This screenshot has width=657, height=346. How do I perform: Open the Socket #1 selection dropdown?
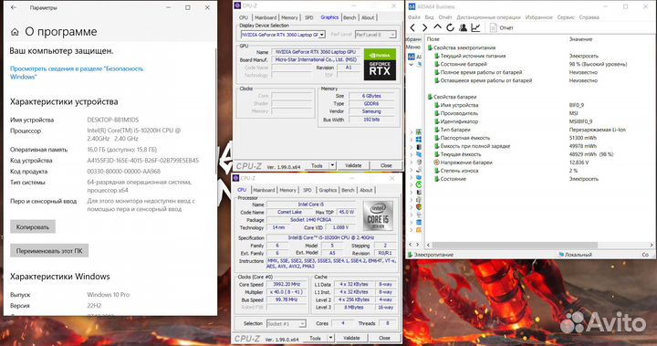click(x=302, y=324)
